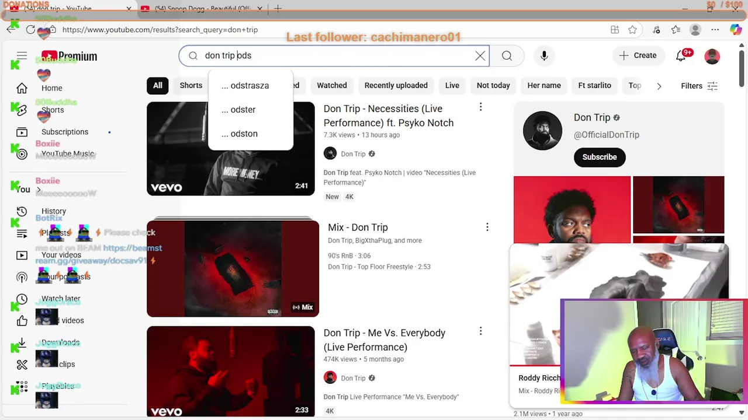This screenshot has width=748, height=420.
Task: Open the more options for Mix - Don Trip
Action: pos(487,227)
